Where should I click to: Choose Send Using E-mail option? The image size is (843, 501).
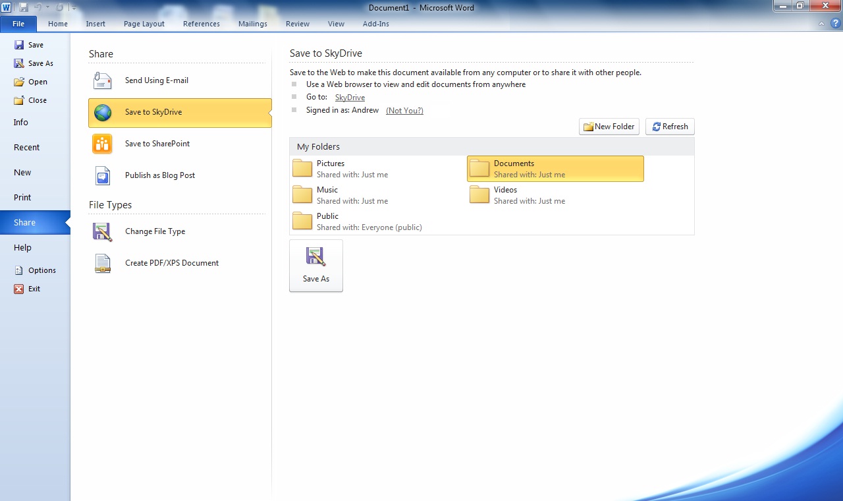[x=180, y=80]
